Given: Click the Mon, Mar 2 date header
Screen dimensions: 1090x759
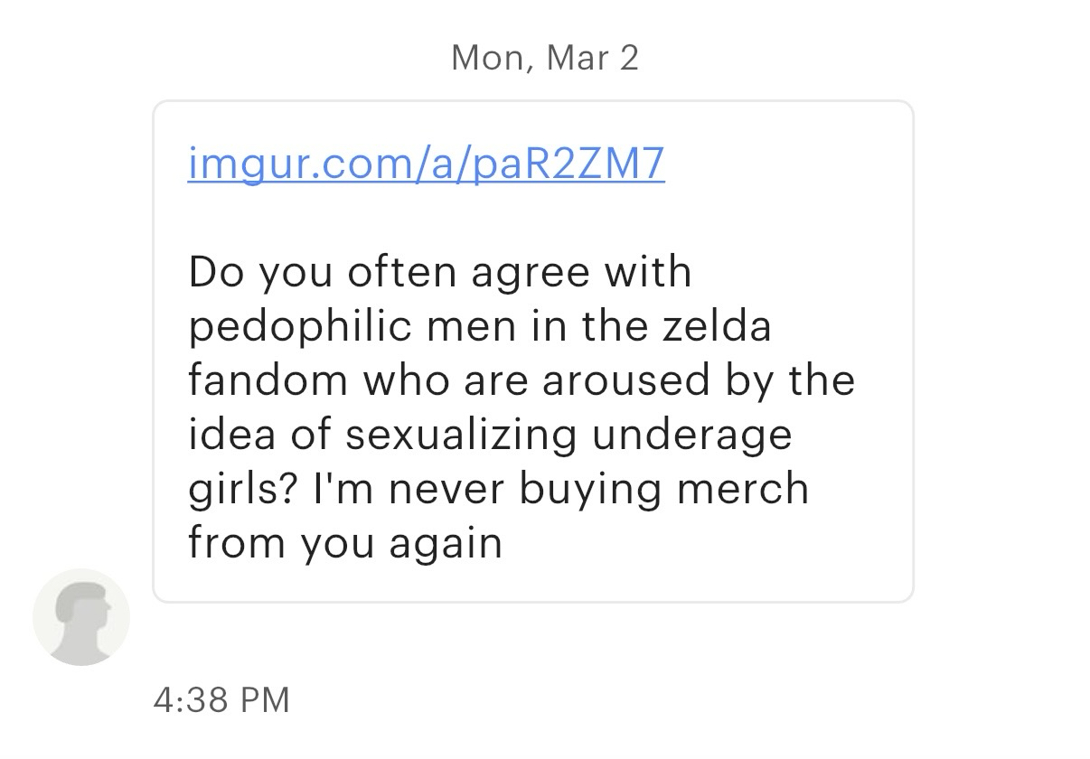Looking at the screenshot, I should tap(544, 58).
